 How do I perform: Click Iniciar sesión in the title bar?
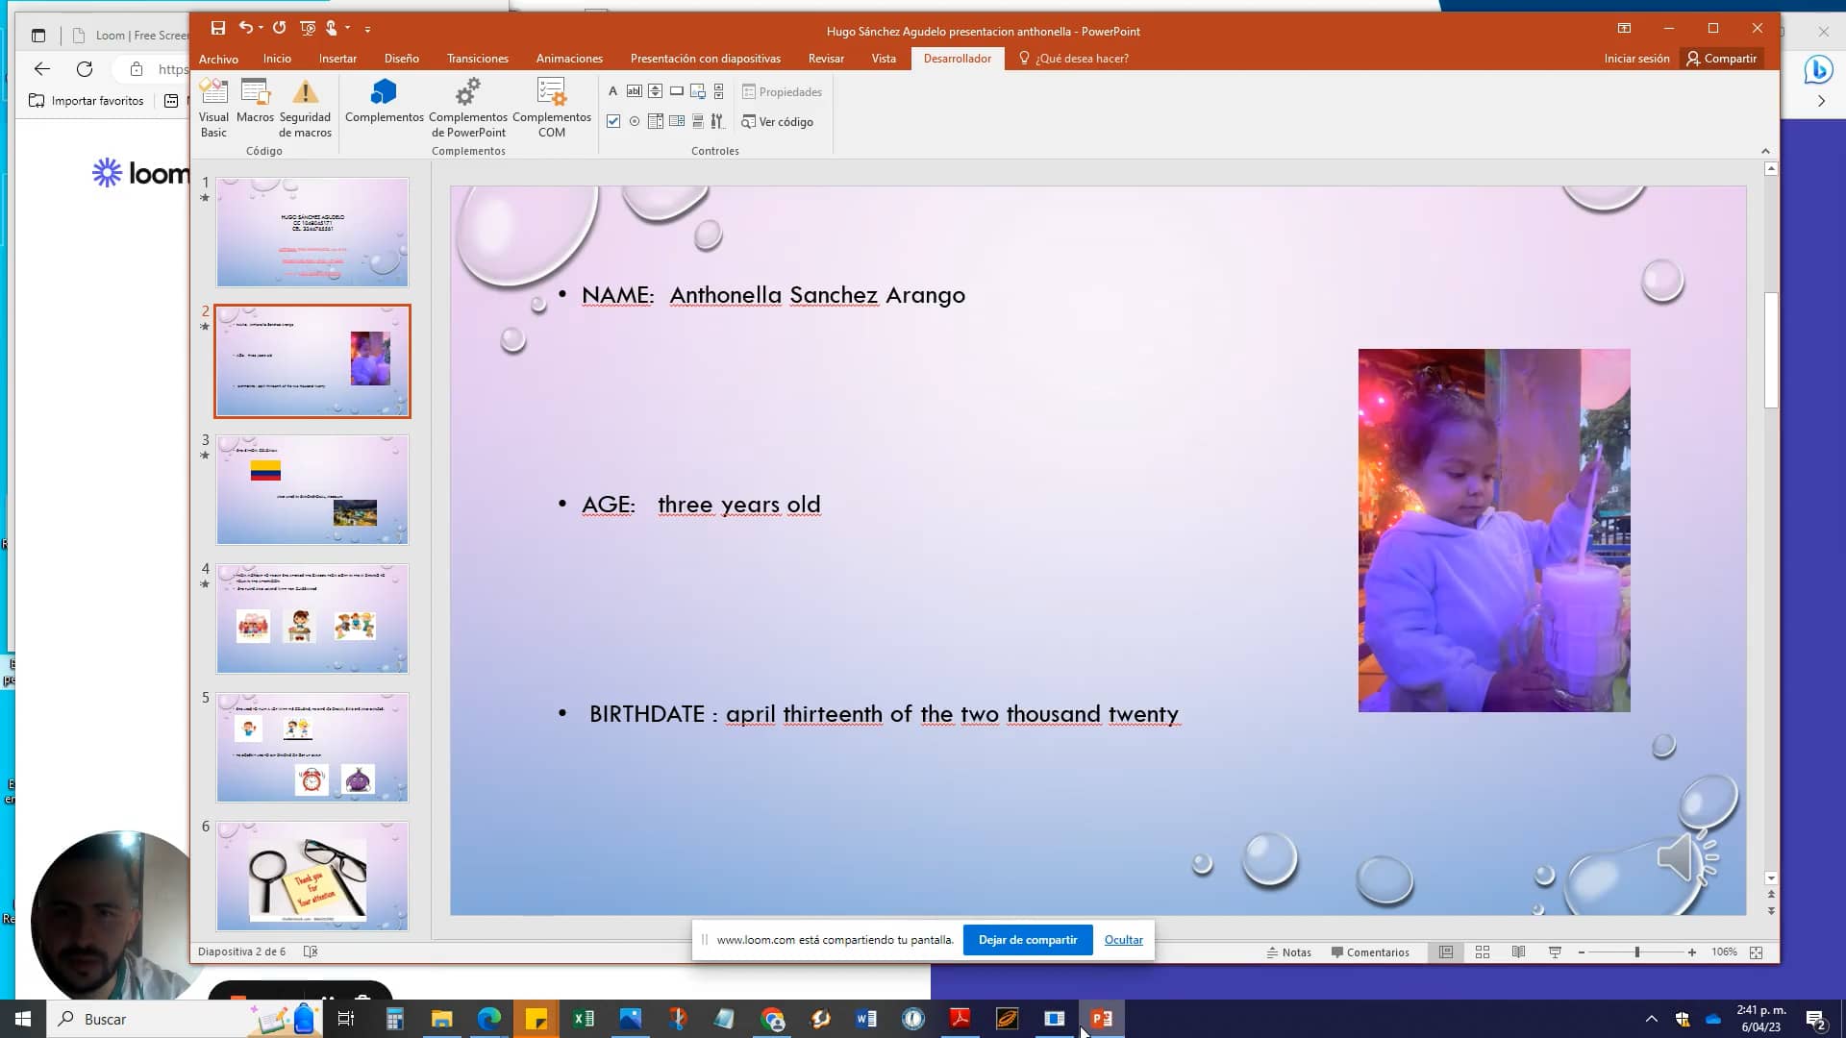pyautogui.click(x=1636, y=58)
